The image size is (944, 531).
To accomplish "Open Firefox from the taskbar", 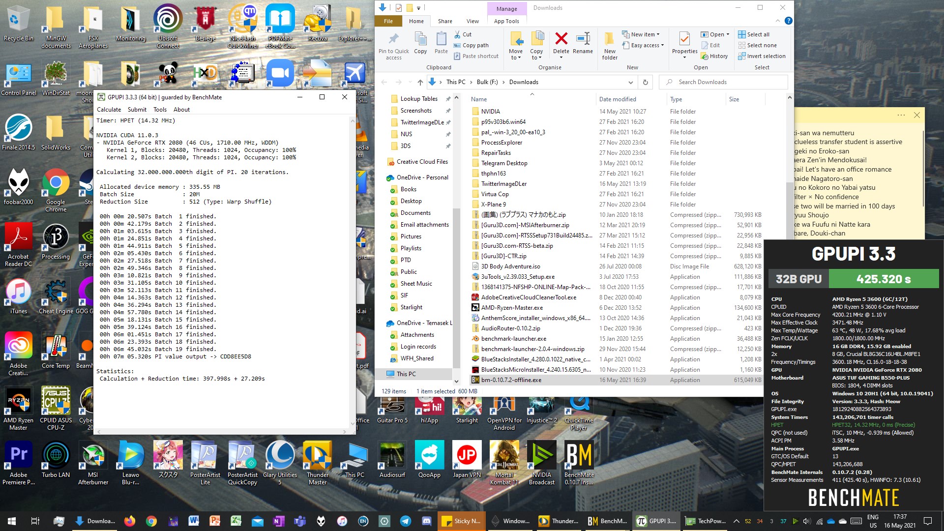I will 130,521.
